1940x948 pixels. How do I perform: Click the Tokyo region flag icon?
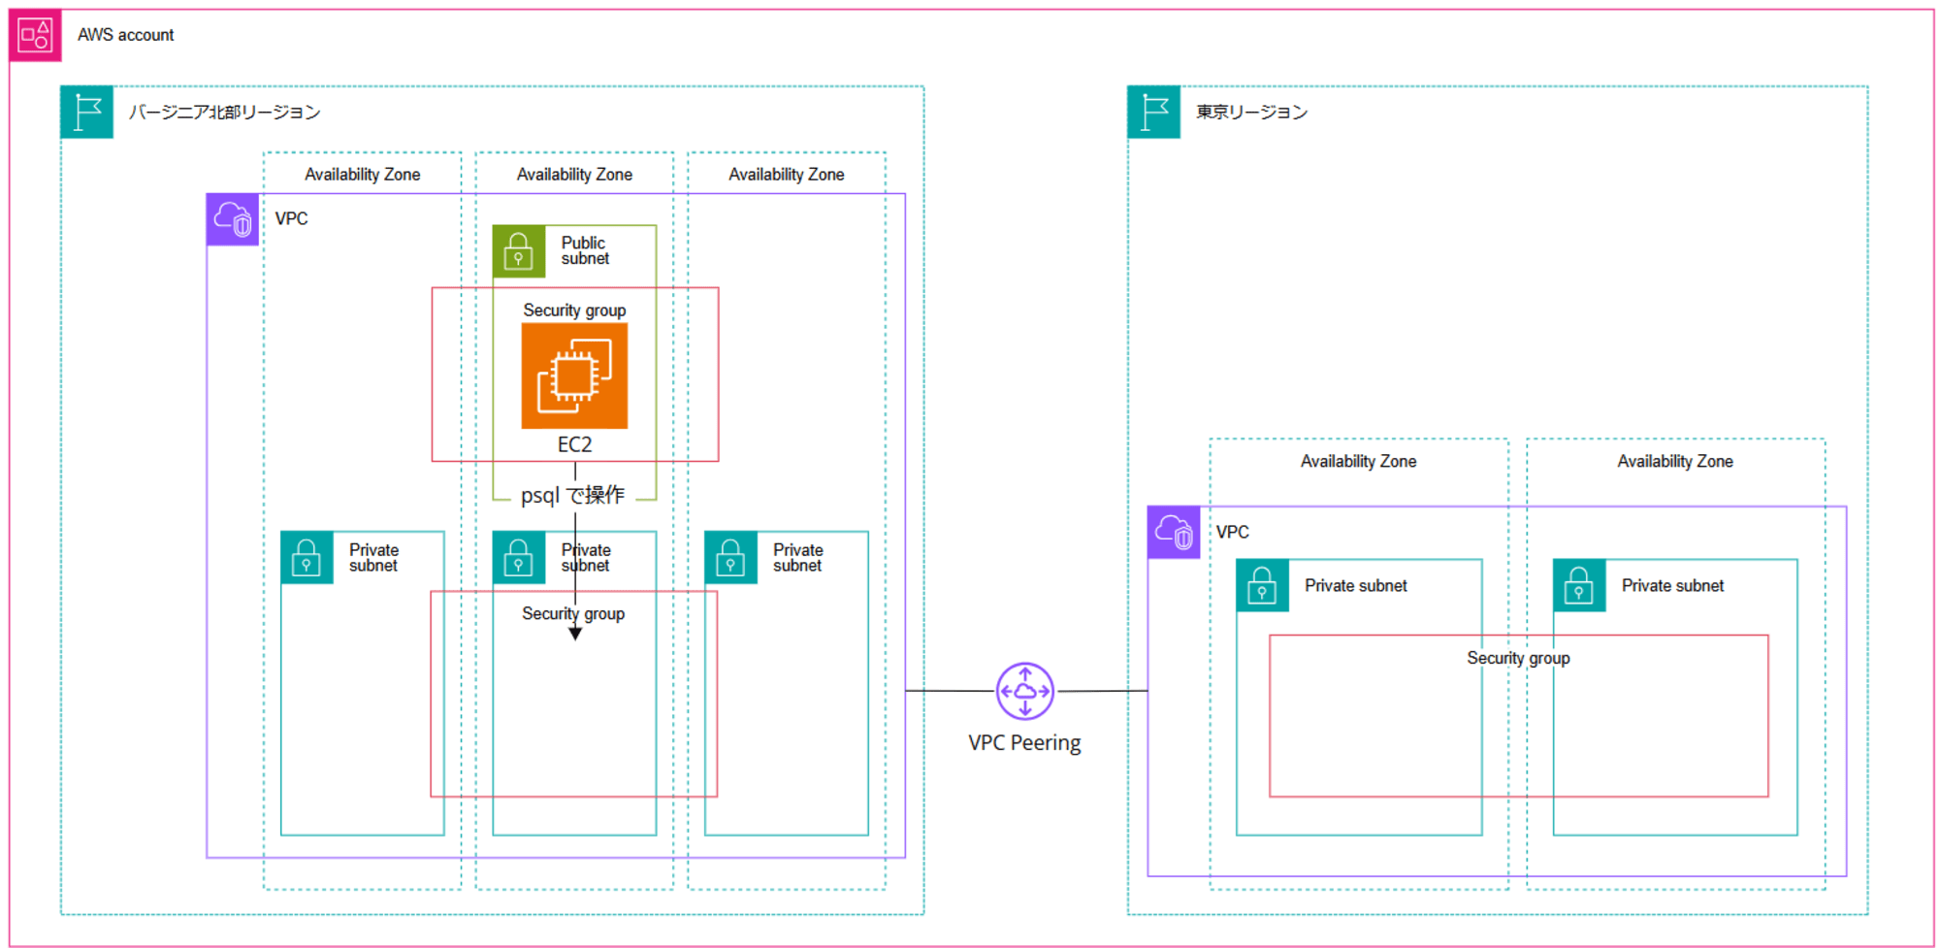tap(1153, 112)
